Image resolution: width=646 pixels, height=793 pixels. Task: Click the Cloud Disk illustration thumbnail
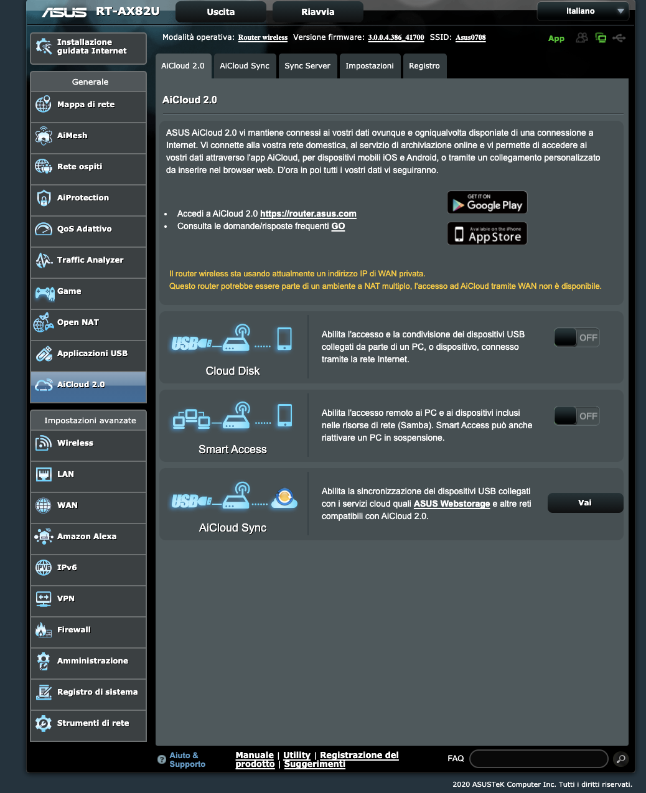click(x=233, y=339)
